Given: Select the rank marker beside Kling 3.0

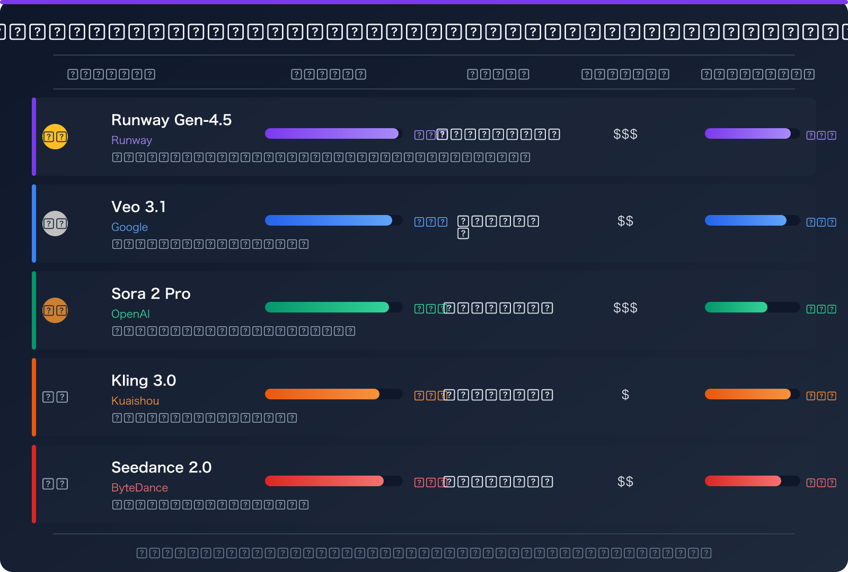Looking at the screenshot, I should pyautogui.click(x=55, y=397).
